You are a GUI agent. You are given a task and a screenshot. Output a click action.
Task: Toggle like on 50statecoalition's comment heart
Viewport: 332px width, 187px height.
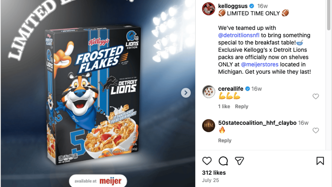tap(316, 130)
